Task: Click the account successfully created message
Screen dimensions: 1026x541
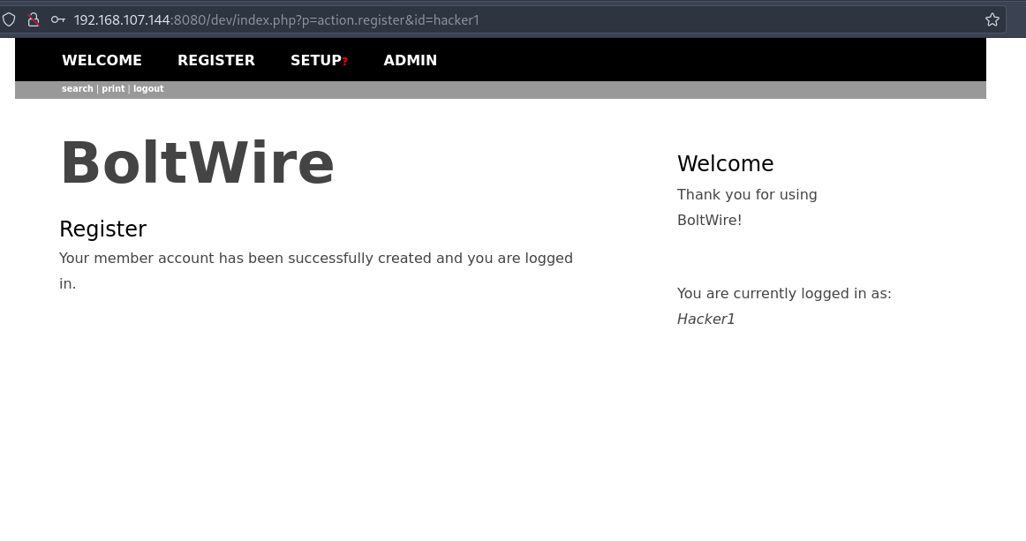Action: (316, 270)
